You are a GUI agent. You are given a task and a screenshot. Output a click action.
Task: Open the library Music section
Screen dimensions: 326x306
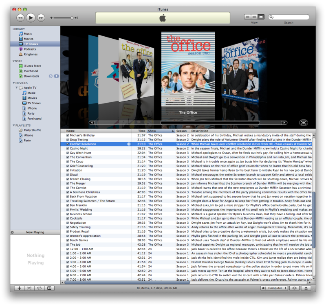[28, 34]
